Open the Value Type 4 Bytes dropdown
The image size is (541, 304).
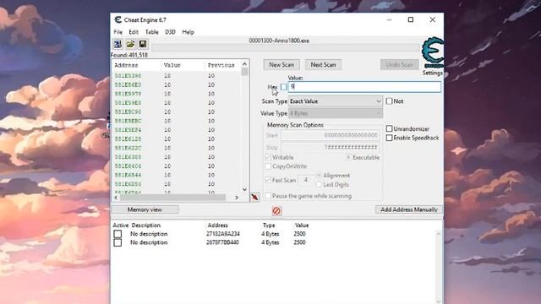tap(336, 113)
